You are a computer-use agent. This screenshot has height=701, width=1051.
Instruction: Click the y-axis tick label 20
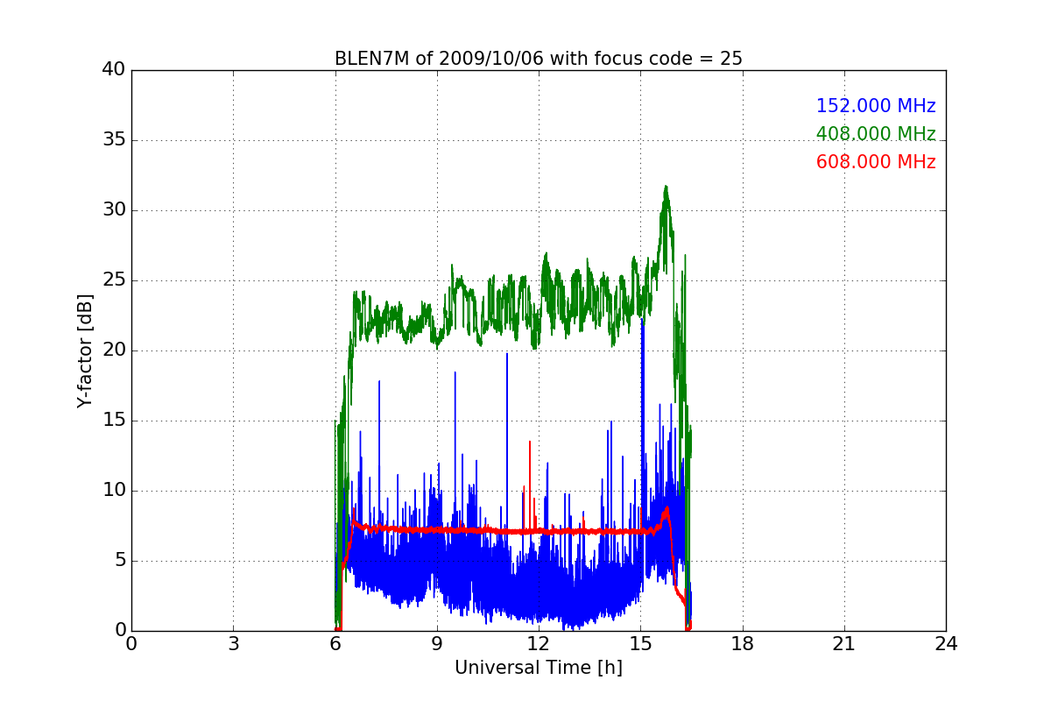[x=114, y=350]
